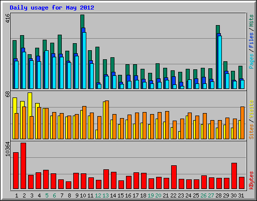Select the red KBytes bar for day 13

click(x=106, y=179)
